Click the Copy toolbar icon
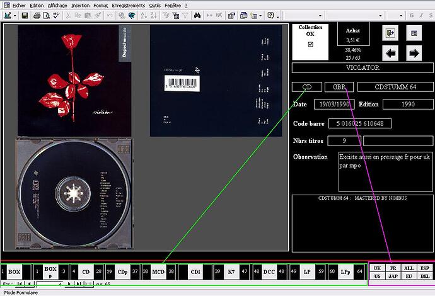Viewport: 435px width, 296px height. 78,16
